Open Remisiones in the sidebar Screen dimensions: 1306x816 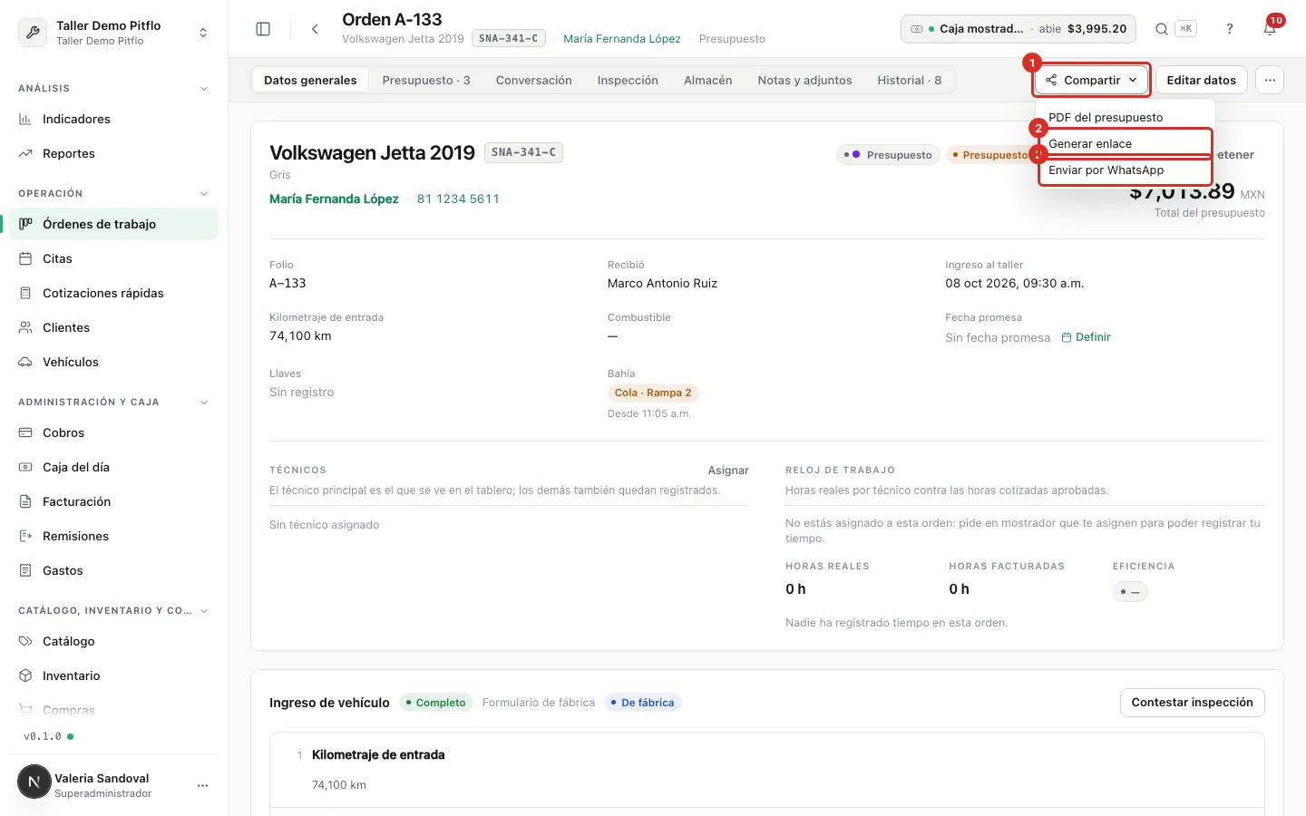[x=114, y=536]
